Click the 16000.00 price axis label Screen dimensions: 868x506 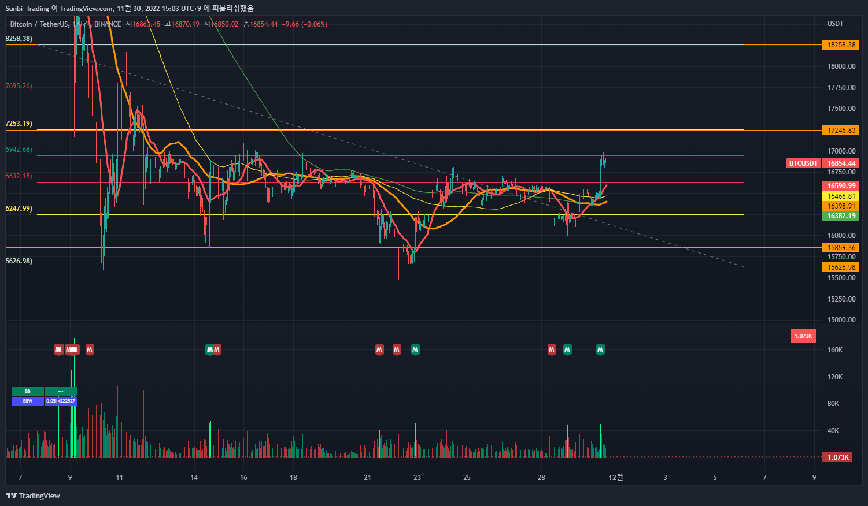coord(841,236)
